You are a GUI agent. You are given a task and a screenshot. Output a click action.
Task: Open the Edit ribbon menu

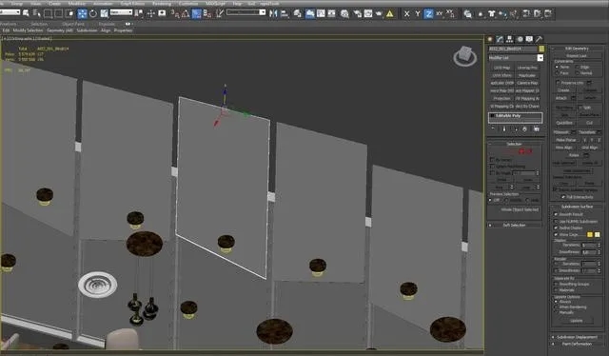(6, 30)
